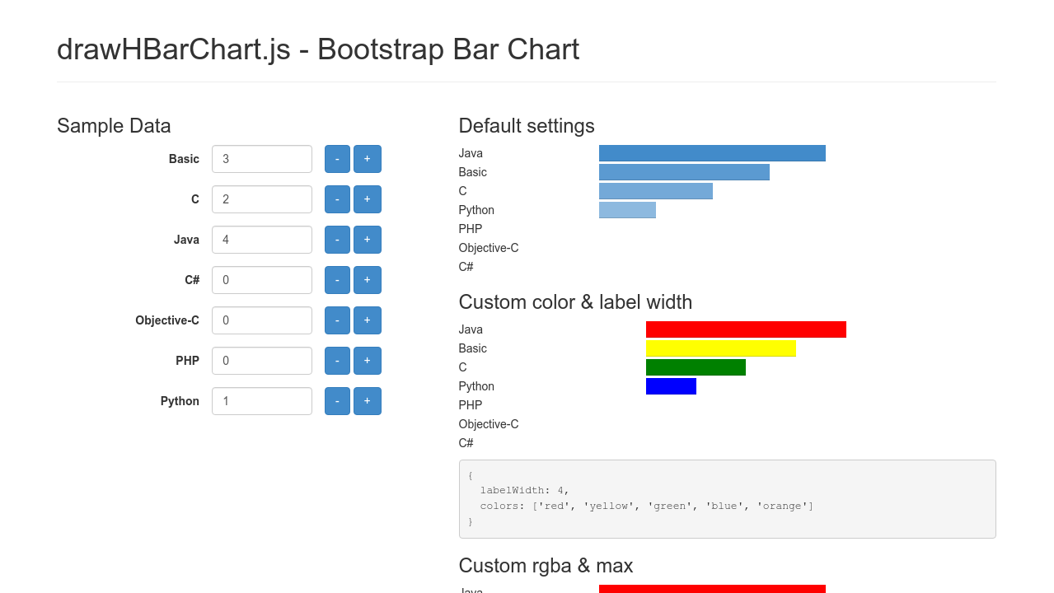Click the yellow Basic bar
Screen dimensions: 1054x593
click(x=720, y=348)
